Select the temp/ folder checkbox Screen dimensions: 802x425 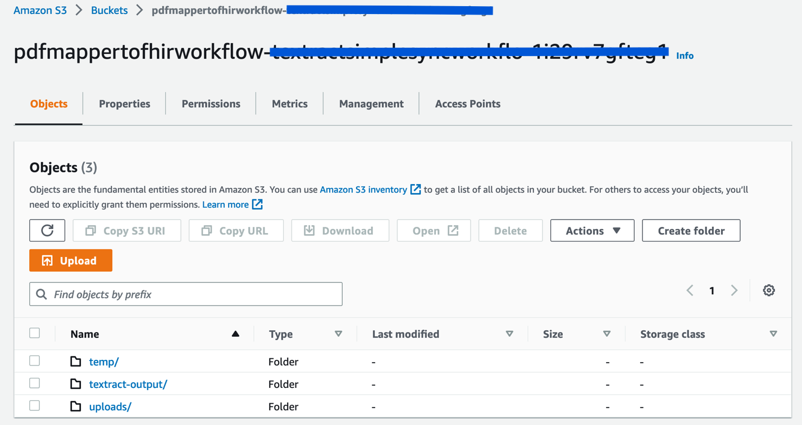[35, 360]
